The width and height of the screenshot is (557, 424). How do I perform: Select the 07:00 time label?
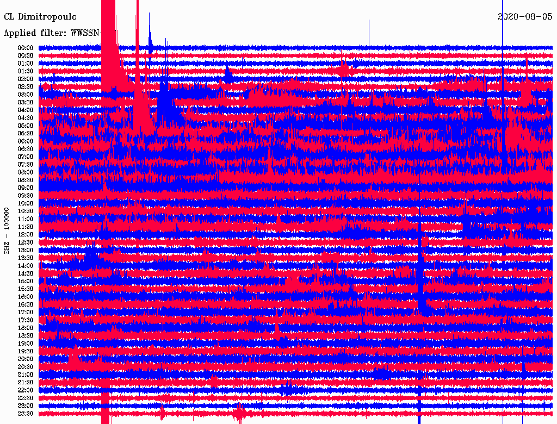(26, 157)
